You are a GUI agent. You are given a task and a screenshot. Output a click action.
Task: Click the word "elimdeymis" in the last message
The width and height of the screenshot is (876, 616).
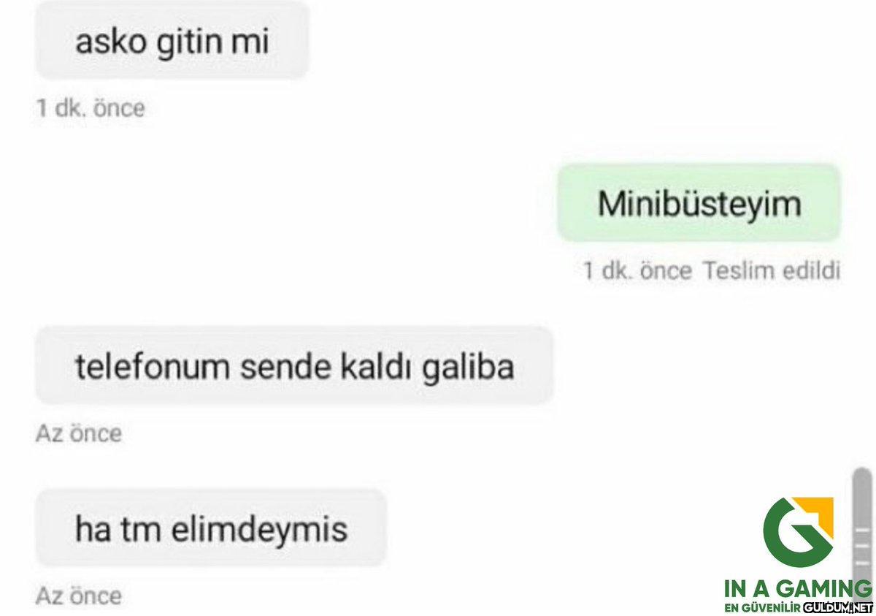click(x=259, y=528)
